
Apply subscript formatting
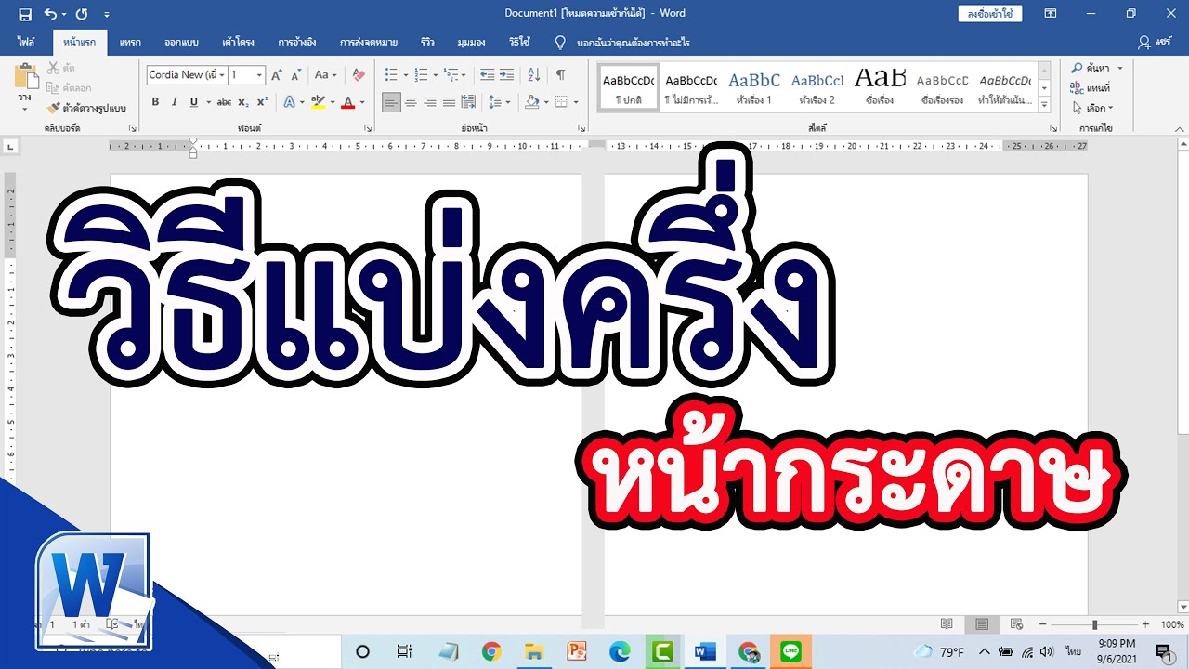pyautogui.click(x=243, y=102)
